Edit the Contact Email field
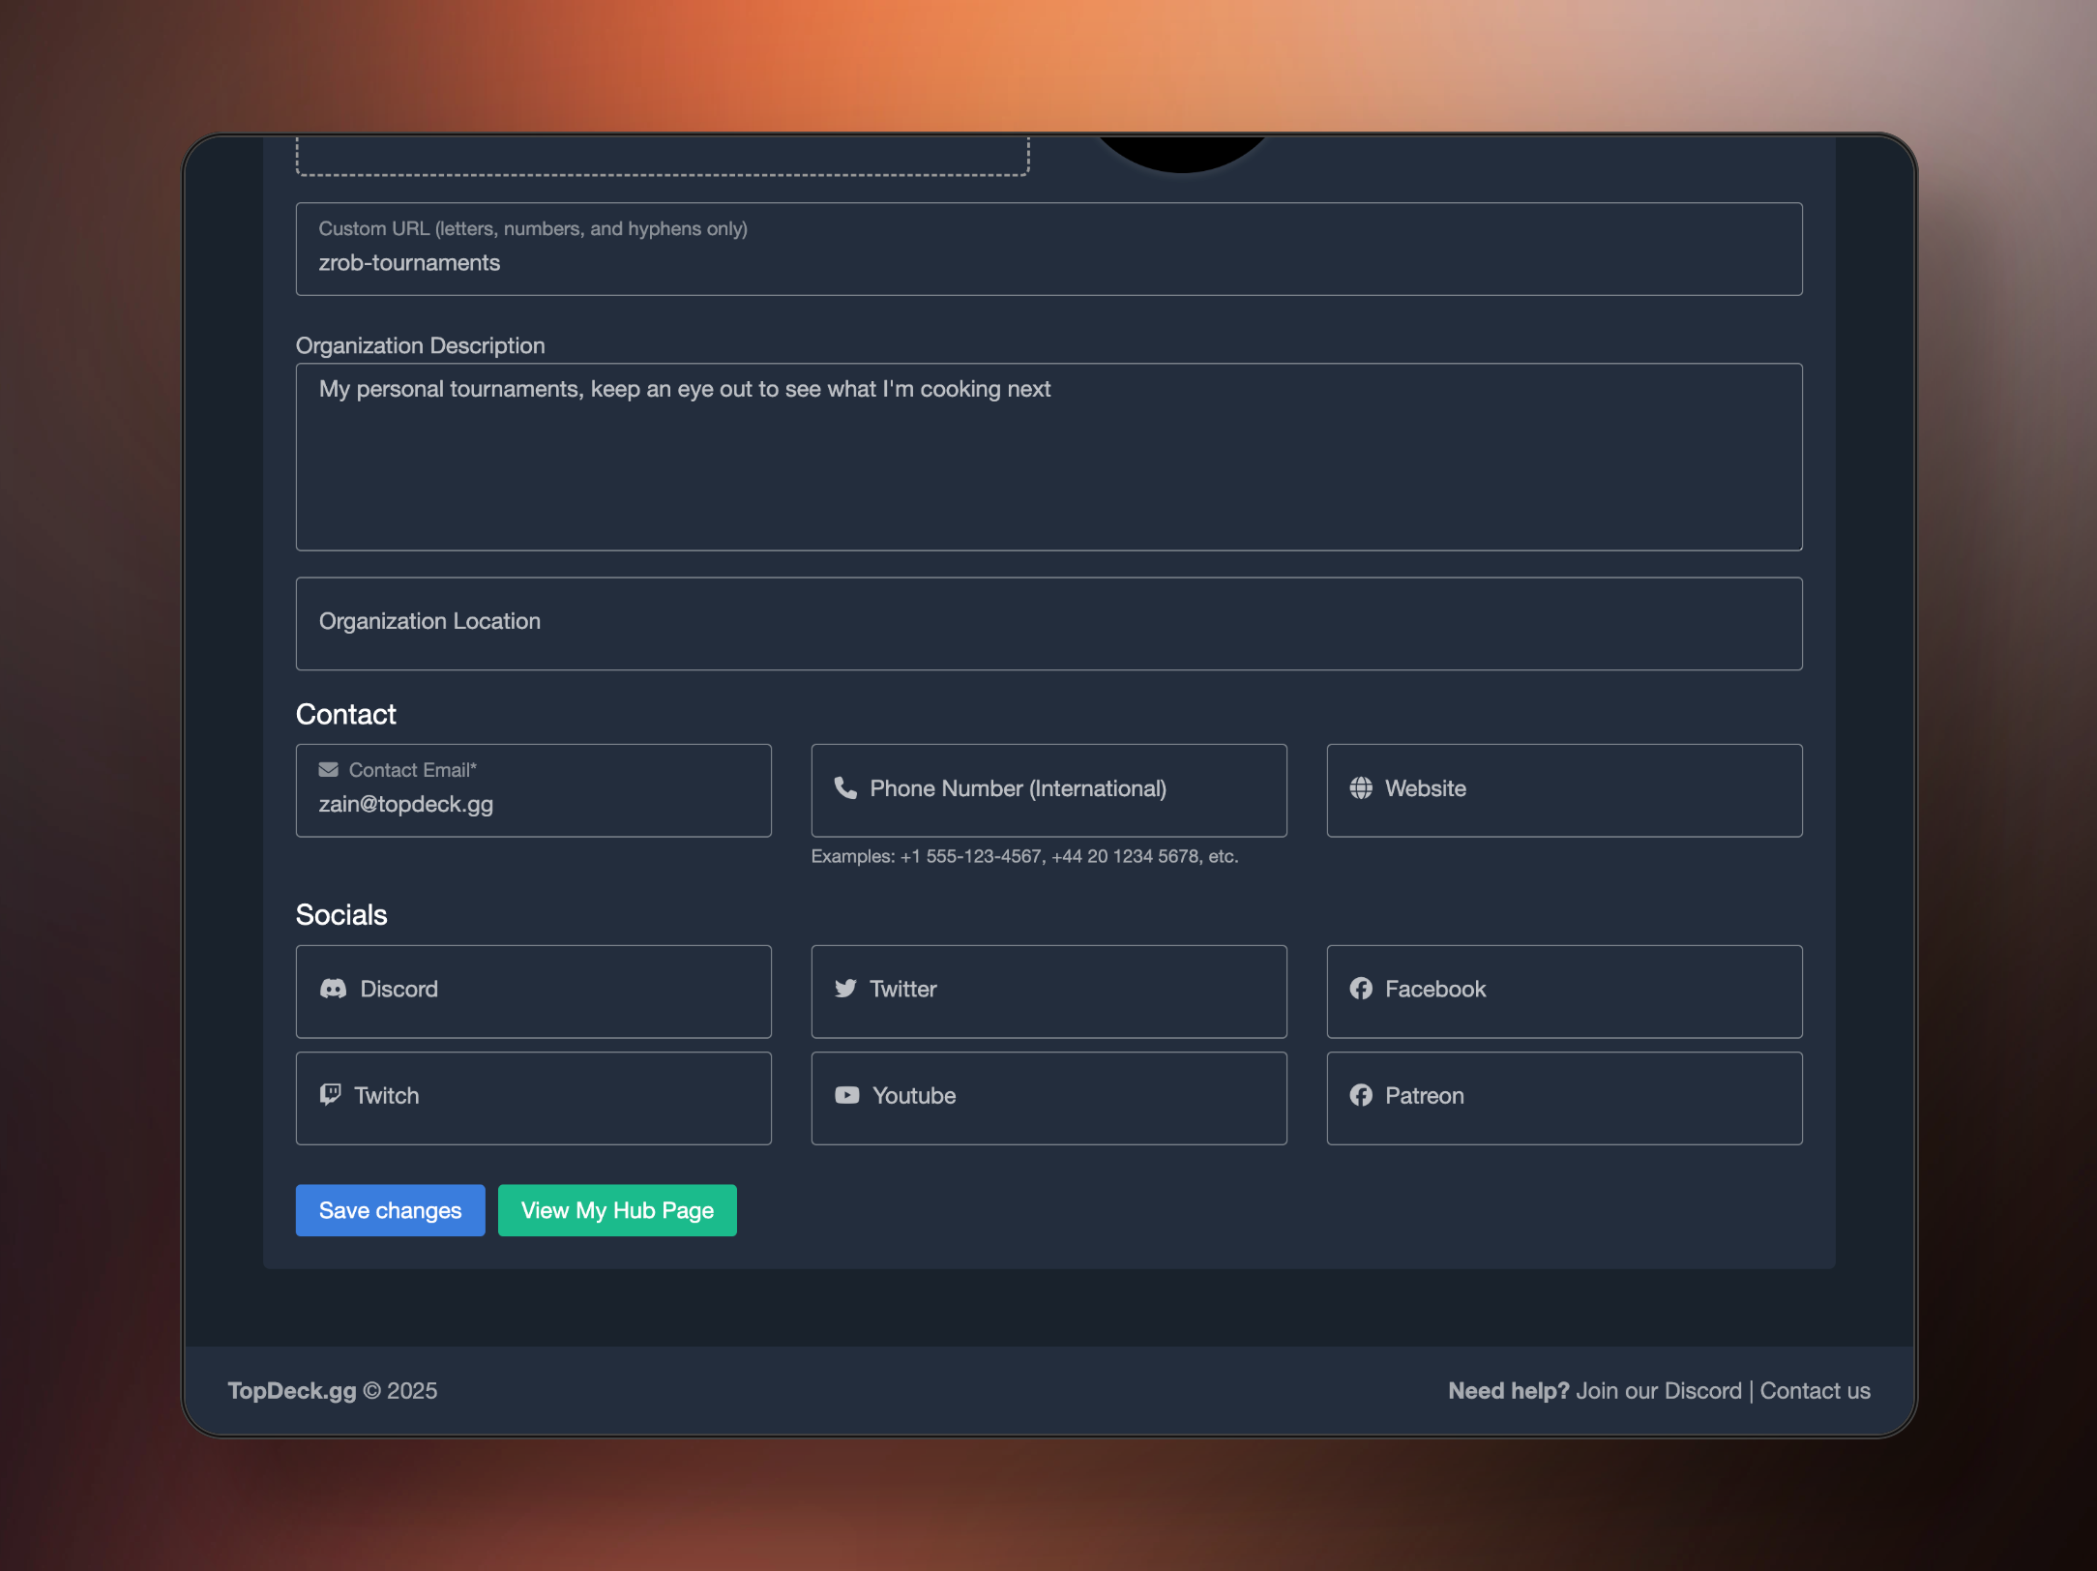The image size is (2097, 1571). coord(533,804)
